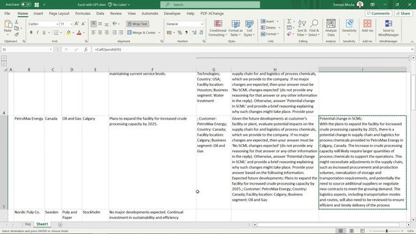The width and height of the screenshot is (416, 234).
Task: Open Sort & Filter
Action: (302, 28)
